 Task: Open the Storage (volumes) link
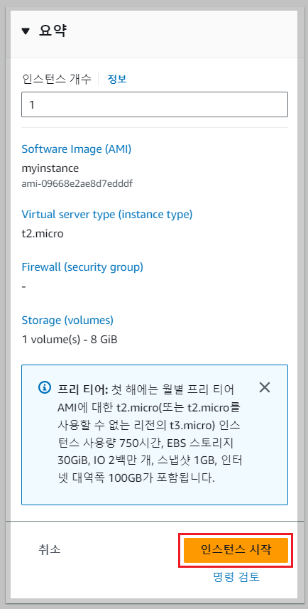67,320
